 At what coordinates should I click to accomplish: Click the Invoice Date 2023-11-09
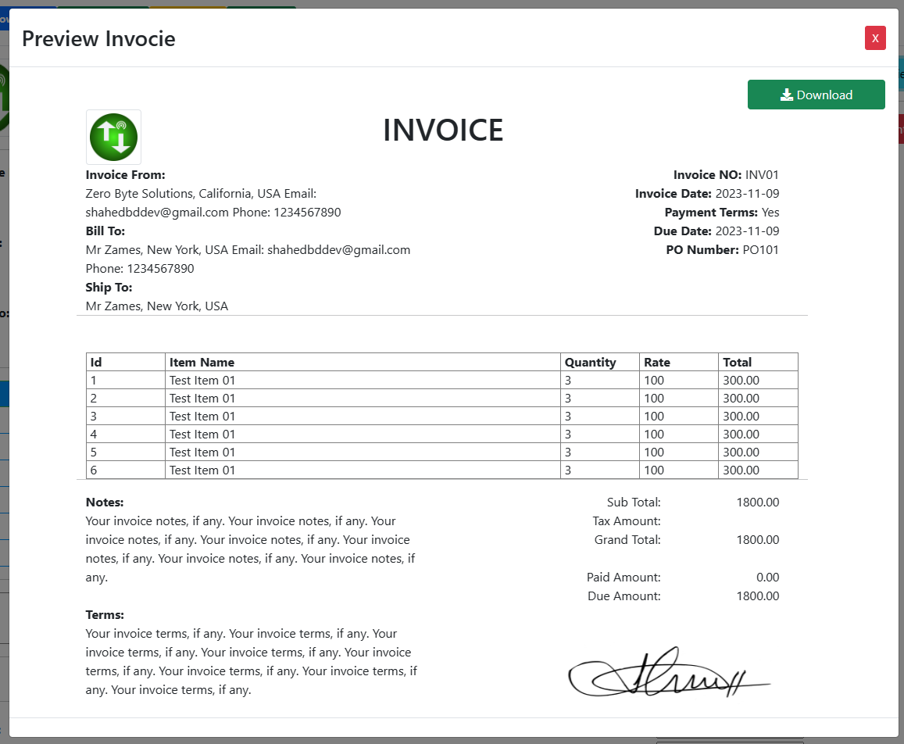(746, 193)
